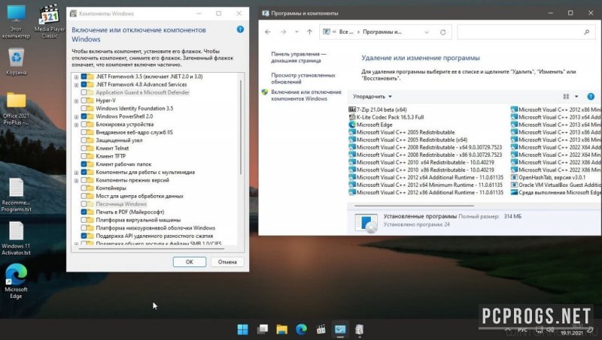Expand Блокировка устройства node
The image size is (602, 340).
(76, 125)
